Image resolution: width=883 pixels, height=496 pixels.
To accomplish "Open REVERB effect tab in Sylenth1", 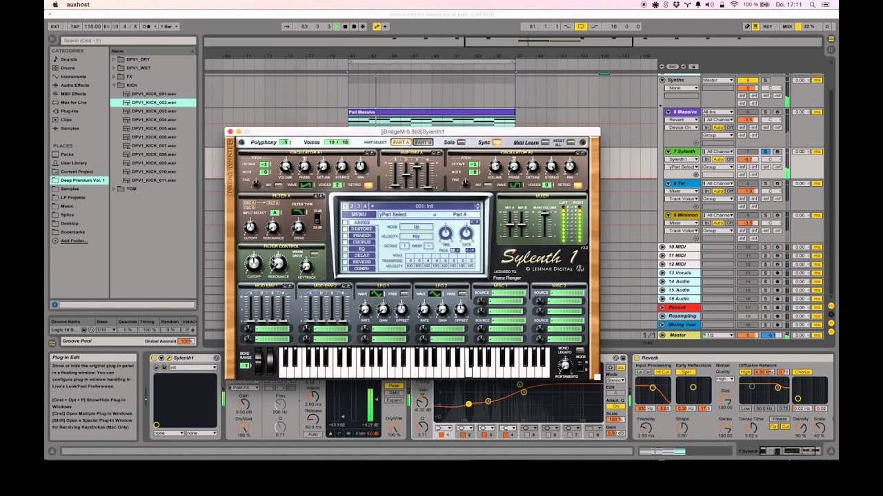I will pos(362,262).
